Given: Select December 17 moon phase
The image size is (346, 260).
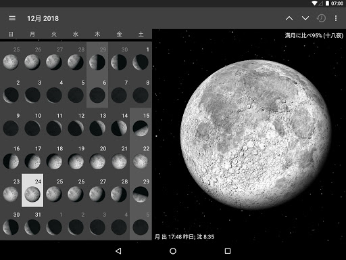Looking at the screenshot, I should 32,157.
